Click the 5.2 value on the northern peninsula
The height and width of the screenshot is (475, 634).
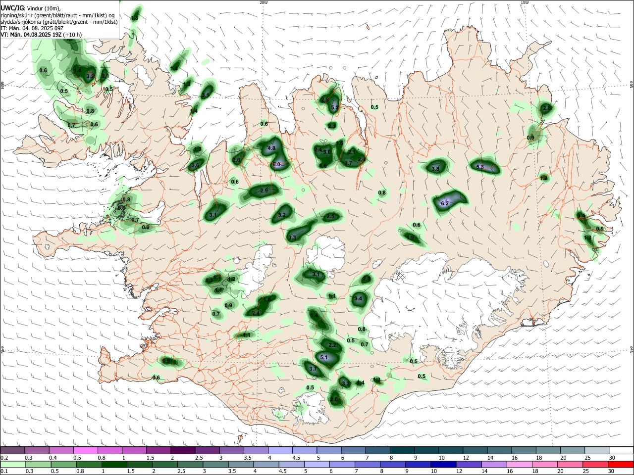(334, 107)
